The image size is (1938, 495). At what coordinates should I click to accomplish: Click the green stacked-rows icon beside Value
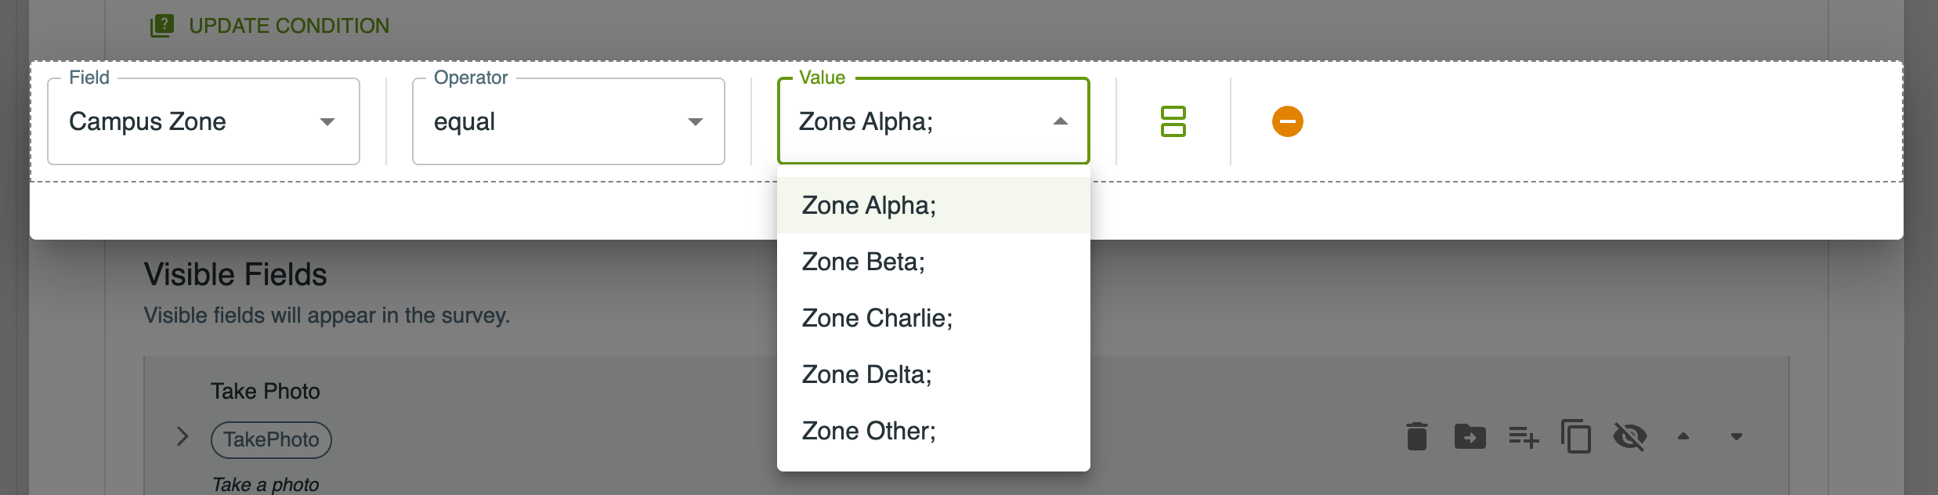1173,121
